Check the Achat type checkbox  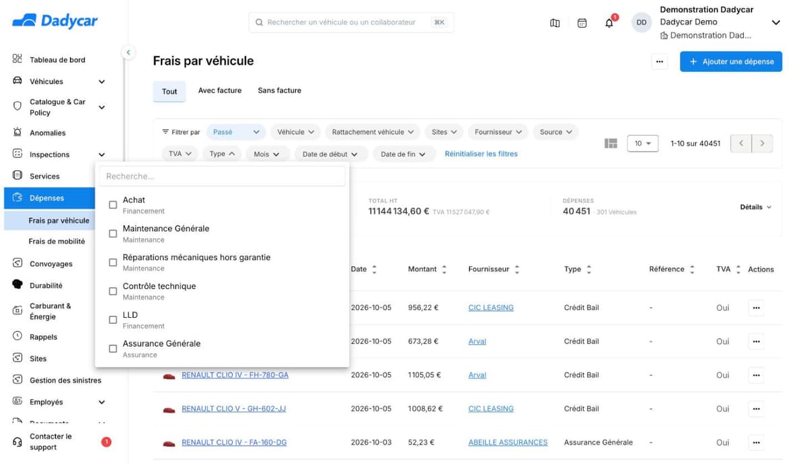tap(113, 205)
